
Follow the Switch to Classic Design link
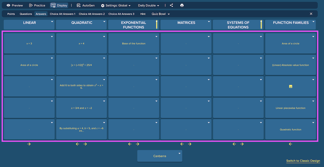303,161
